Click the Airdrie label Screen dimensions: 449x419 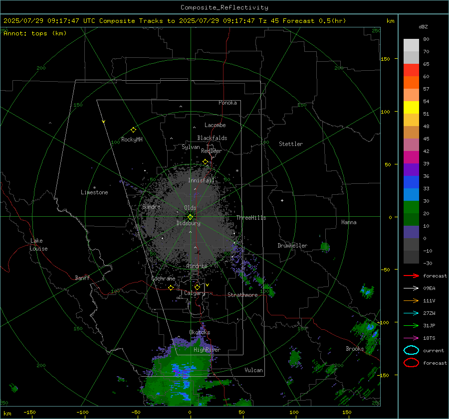pos(197,266)
